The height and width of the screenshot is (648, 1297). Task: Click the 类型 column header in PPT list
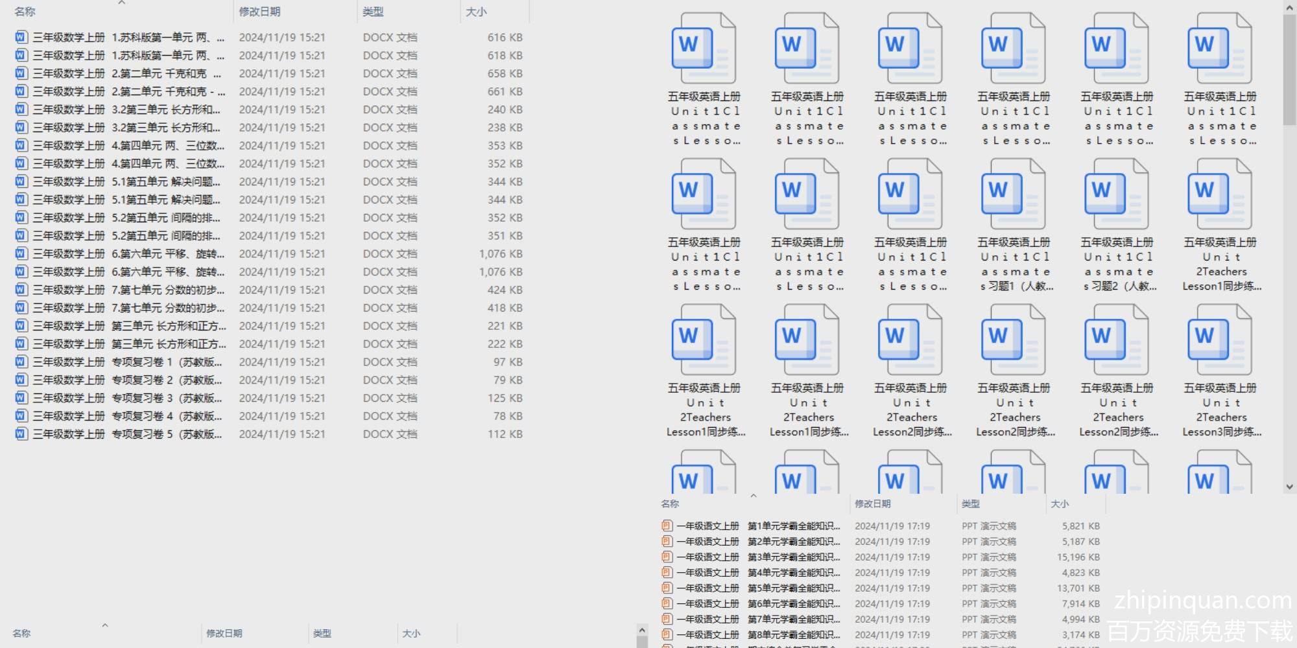(971, 503)
